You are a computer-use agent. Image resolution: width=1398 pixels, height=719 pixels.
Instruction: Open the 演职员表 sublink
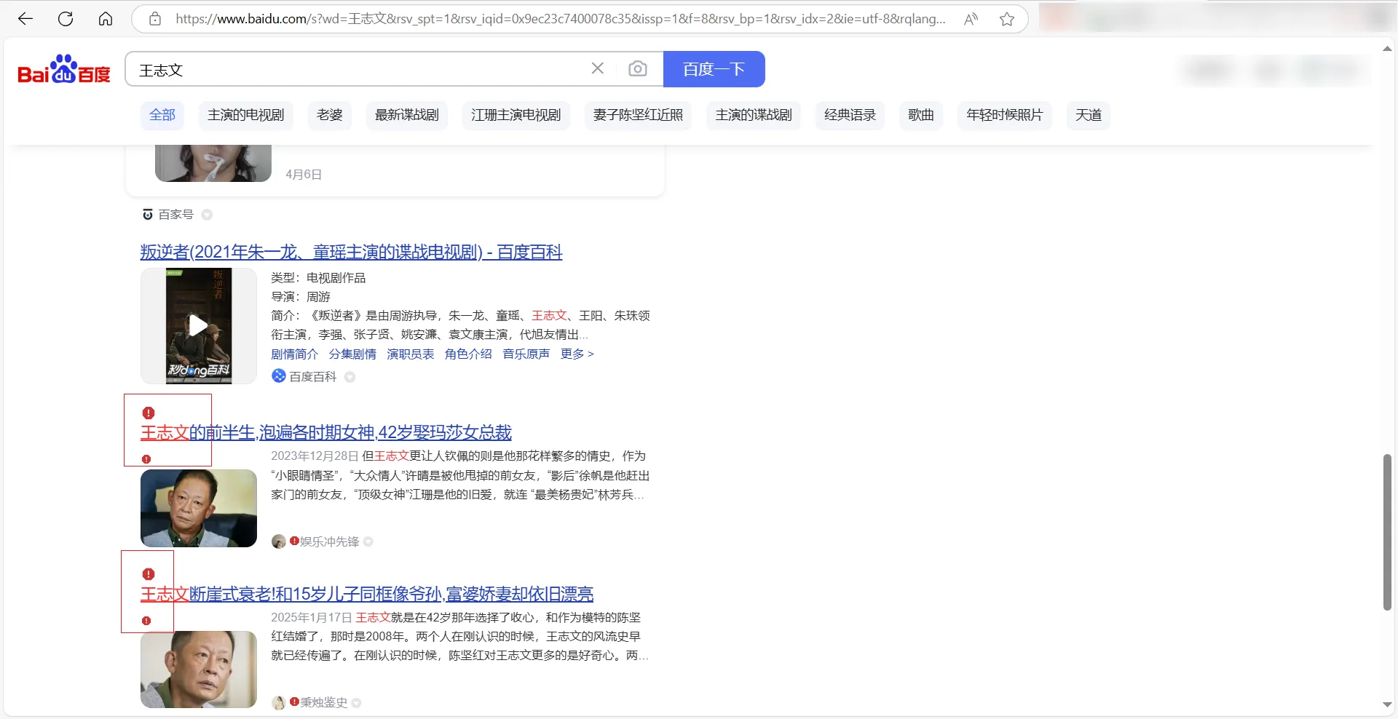click(x=410, y=354)
